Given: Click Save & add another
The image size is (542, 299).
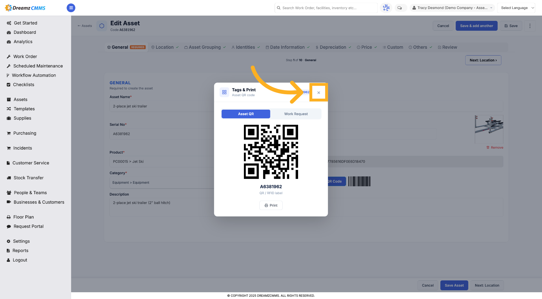Looking at the screenshot, I should [477, 26].
